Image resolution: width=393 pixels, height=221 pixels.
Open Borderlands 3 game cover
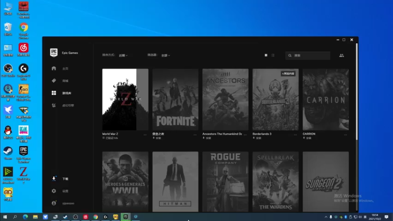click(x=276, y=100)
